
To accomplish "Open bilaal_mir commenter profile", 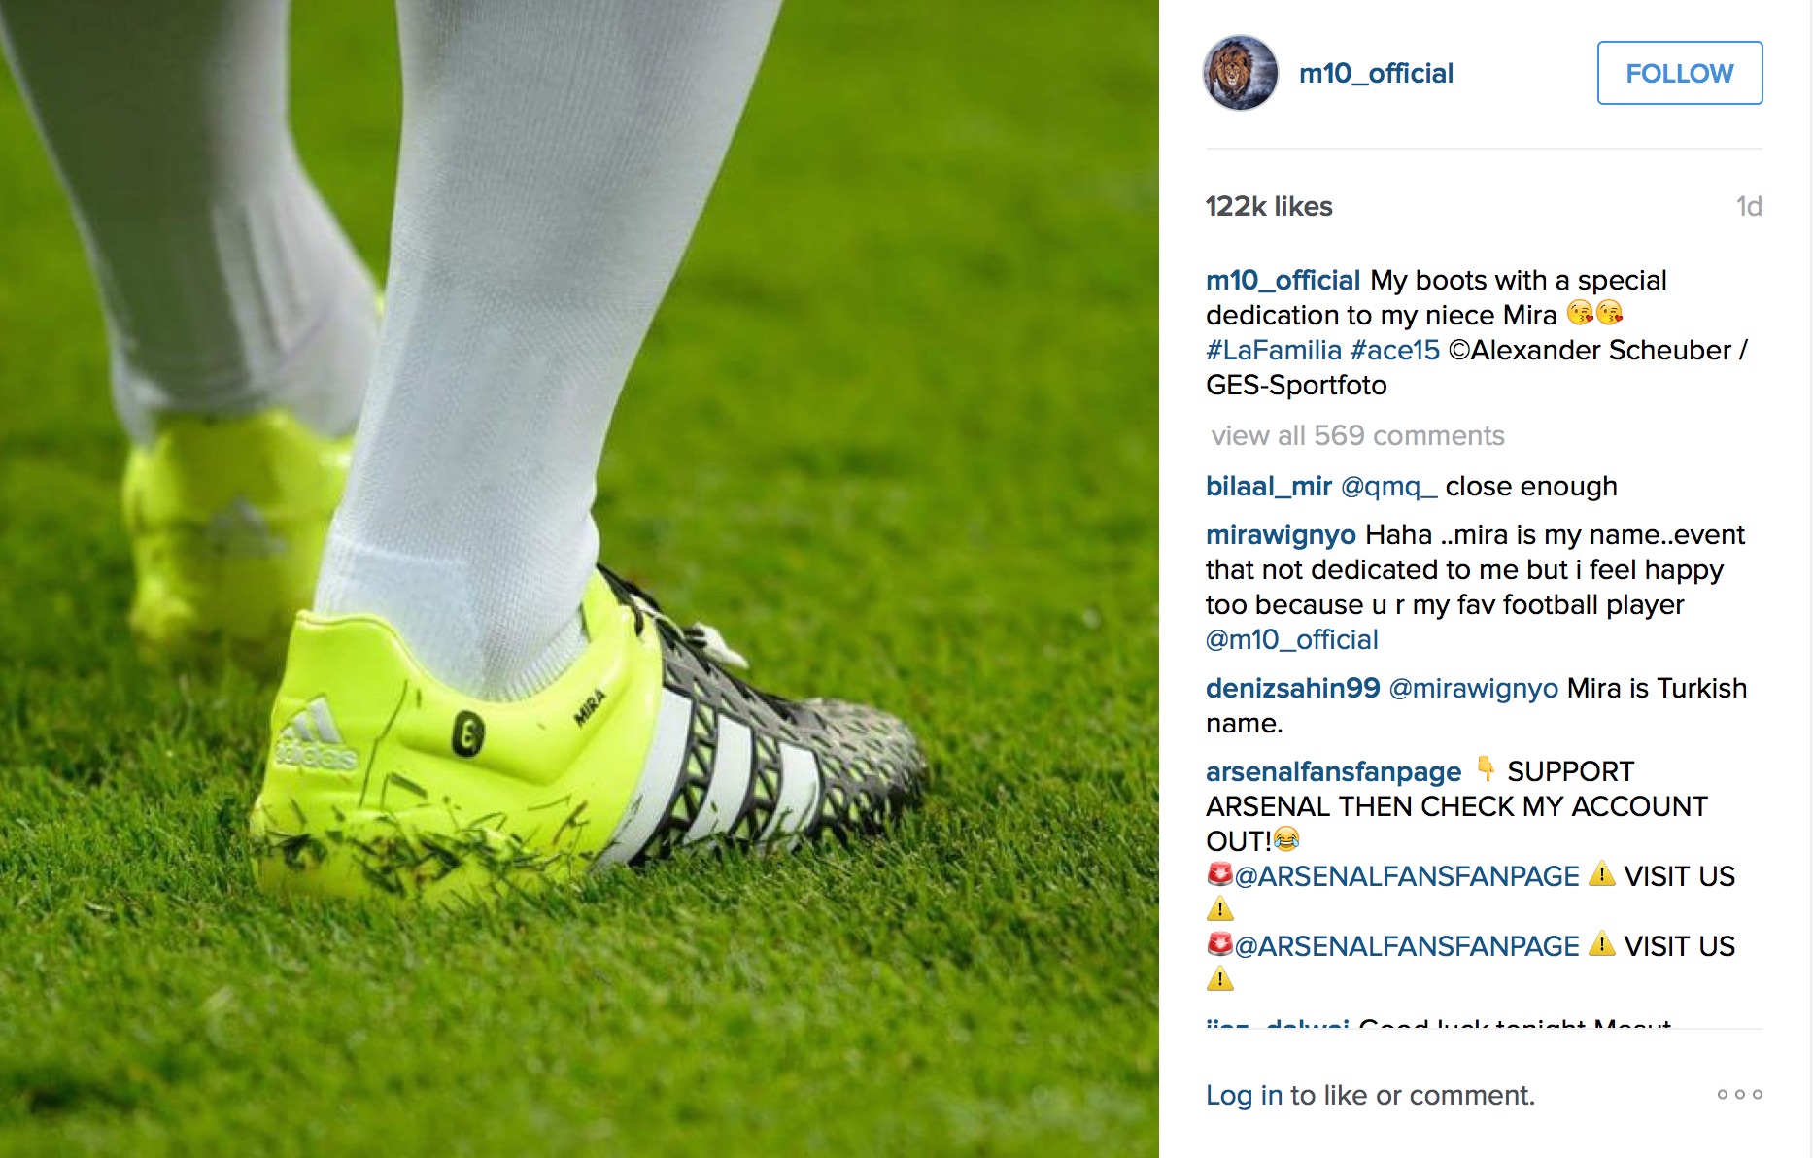I will [x=1269, y=486].
